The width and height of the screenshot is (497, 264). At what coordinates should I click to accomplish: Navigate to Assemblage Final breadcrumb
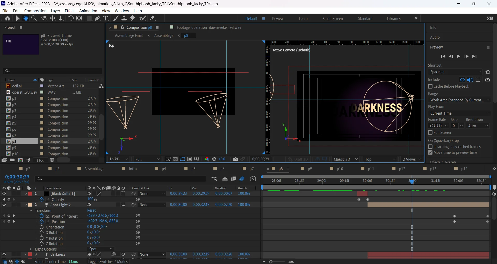click(129, 36)
